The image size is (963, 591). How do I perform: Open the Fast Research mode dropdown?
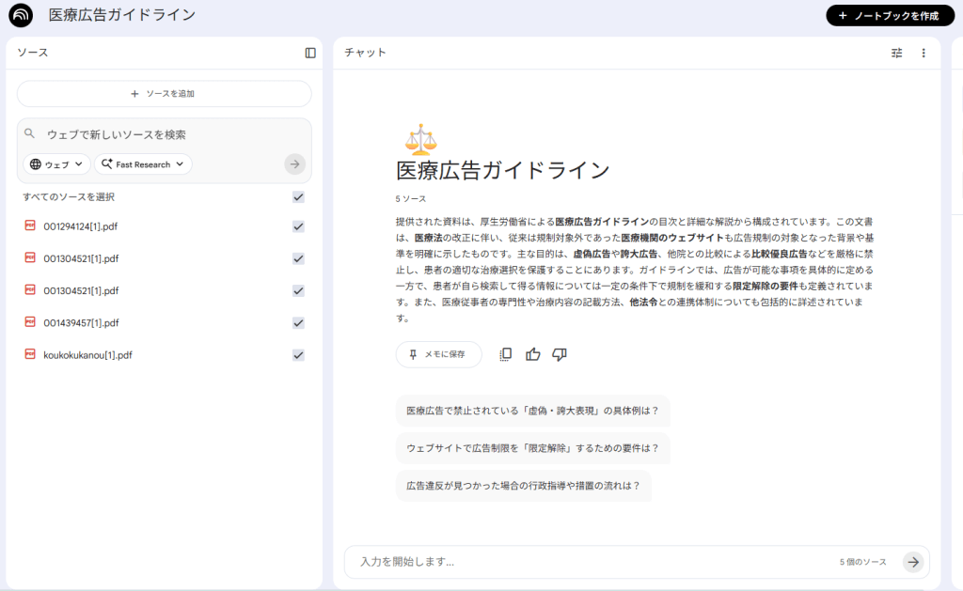(143, 164)
